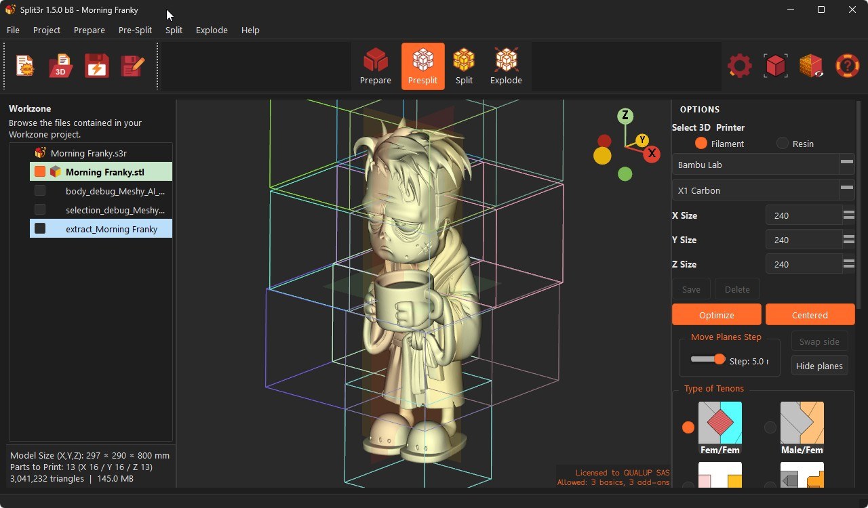Viewport: 868px width, 508px height.
Task: Open the Prepare menu
Action: point(90,30)
